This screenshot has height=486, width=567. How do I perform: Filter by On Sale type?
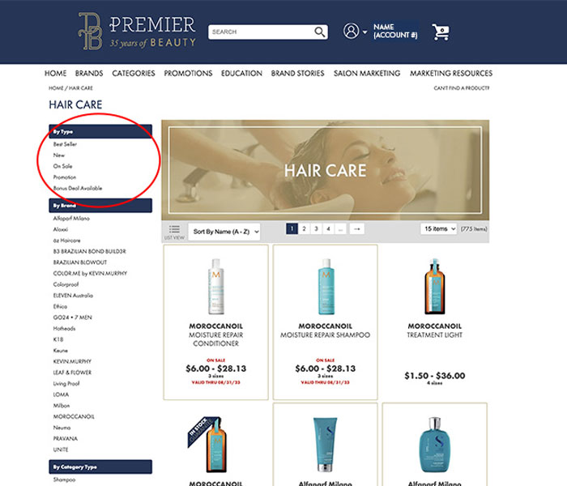[62, 166]
